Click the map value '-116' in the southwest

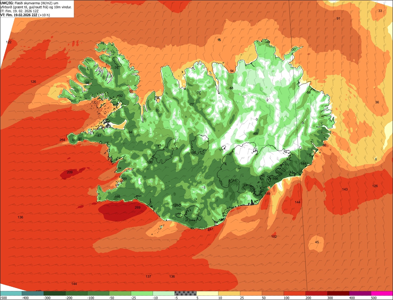click(x=117, y=197)
